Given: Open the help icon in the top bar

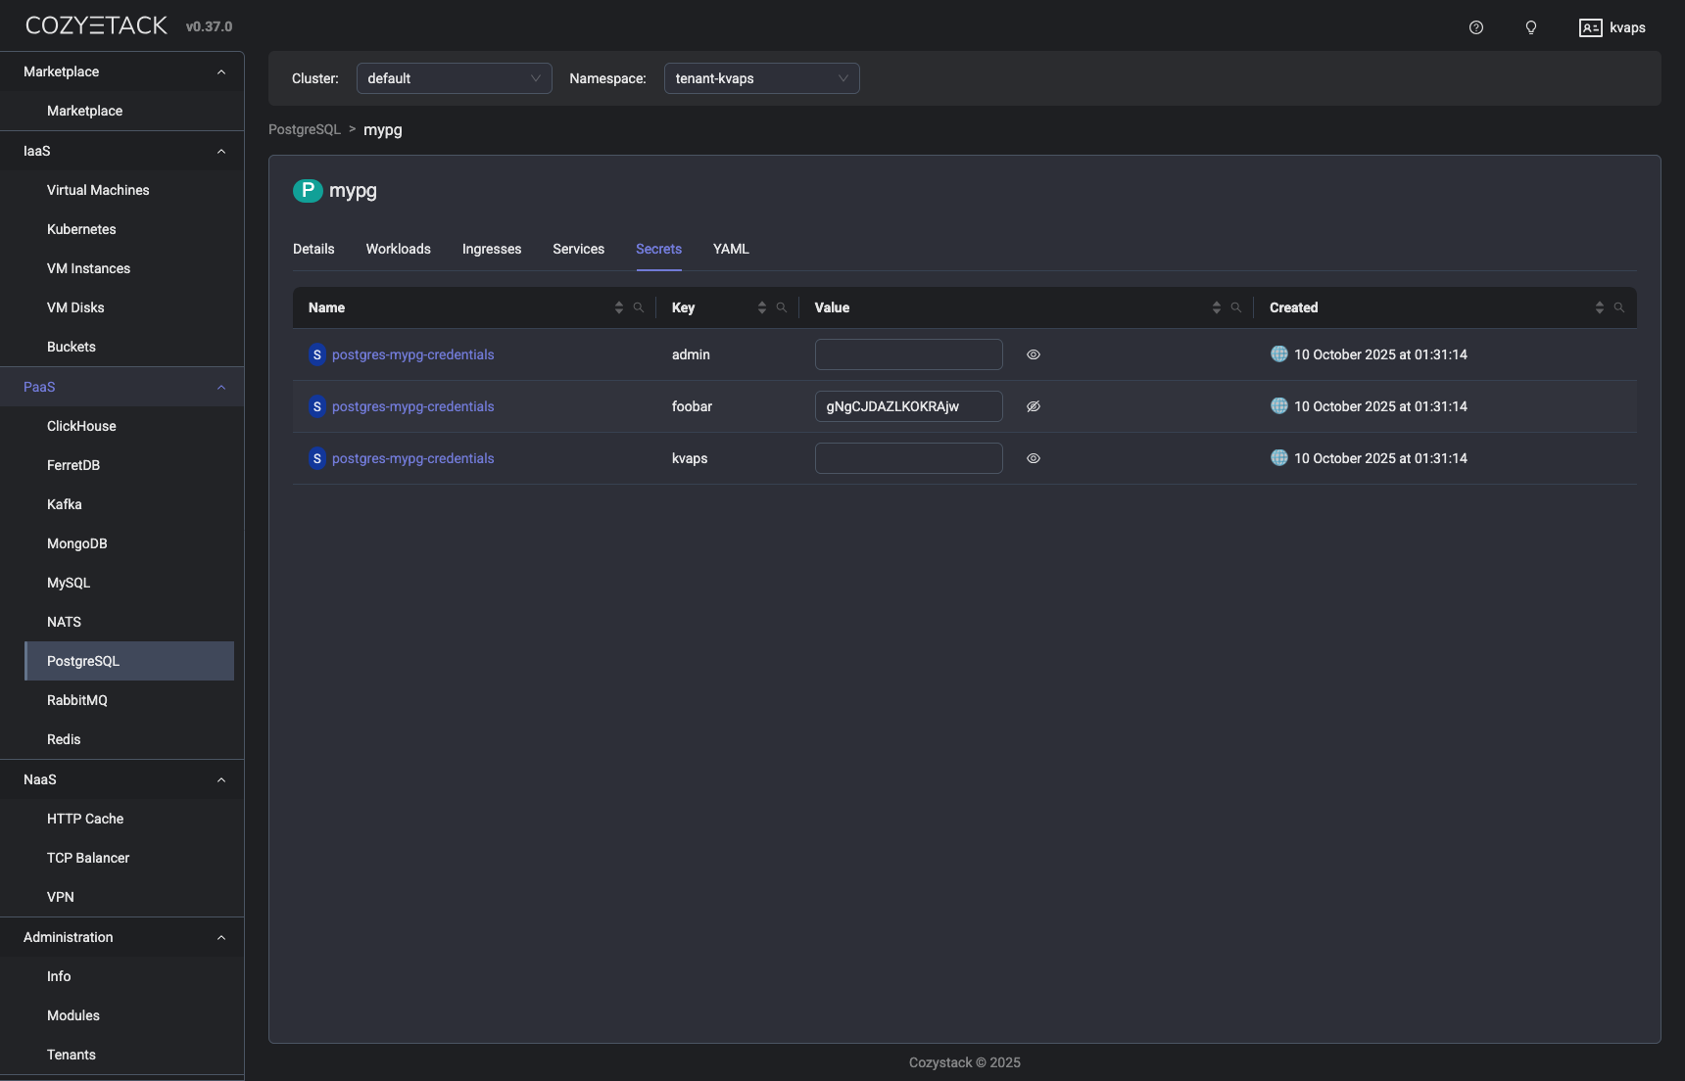Looking at the screenshot, I should (x=1476, y=27).
